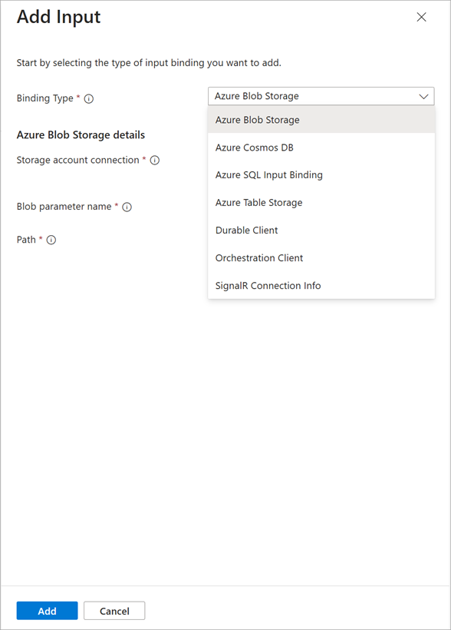
Task: Select Durable Client binding type
Action: tap(321, 230)
